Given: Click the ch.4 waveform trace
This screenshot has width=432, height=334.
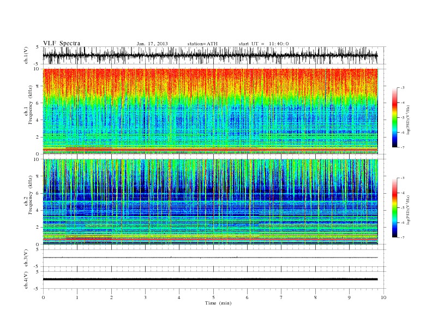Looking at the screenshot, I should tap(210, 279).
